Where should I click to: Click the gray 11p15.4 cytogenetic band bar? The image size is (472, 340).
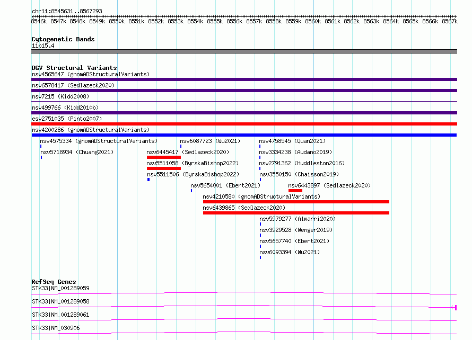244,51
